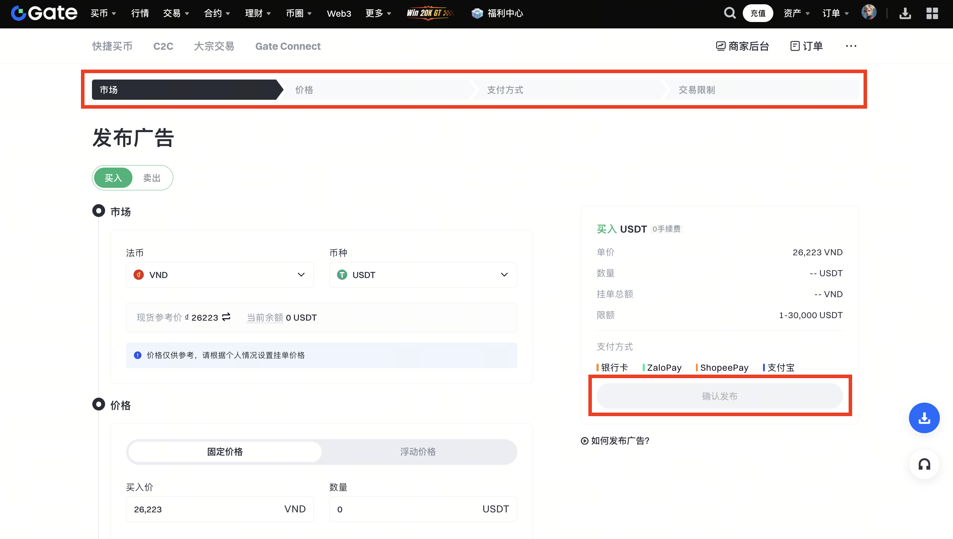Open the three-dots more options
The height and width of the screenshot is (539, 953).
[851, 46]
